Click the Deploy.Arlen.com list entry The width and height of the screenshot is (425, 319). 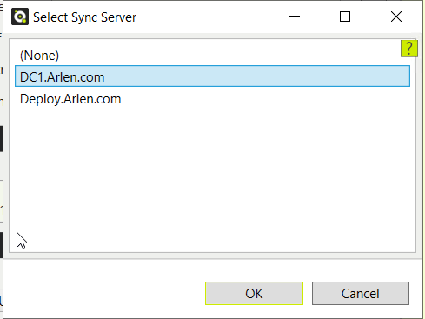click(x=212, y=99)
